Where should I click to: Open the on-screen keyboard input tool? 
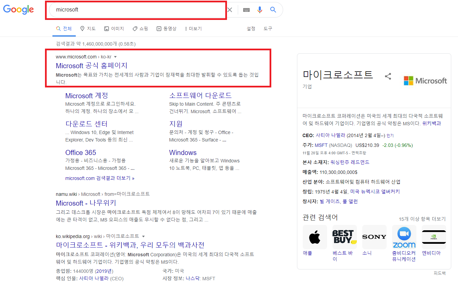pos(246,10)
